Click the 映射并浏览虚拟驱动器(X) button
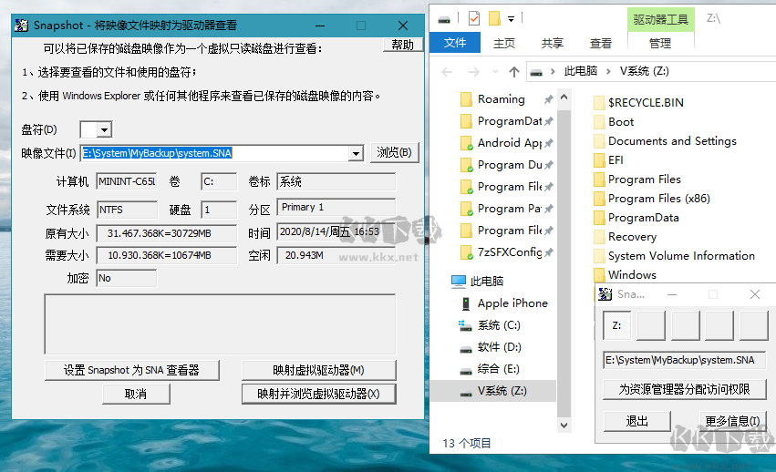The height and width of the screenshot is (472, 776). 319,394
